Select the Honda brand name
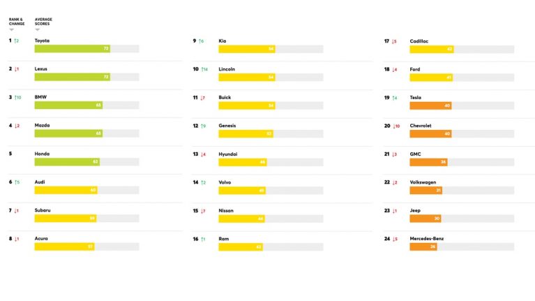The width and height of the screenshot is (535, 301). pos(42,154)
